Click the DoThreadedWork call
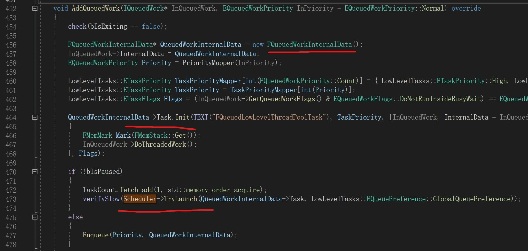 point(160,144)
